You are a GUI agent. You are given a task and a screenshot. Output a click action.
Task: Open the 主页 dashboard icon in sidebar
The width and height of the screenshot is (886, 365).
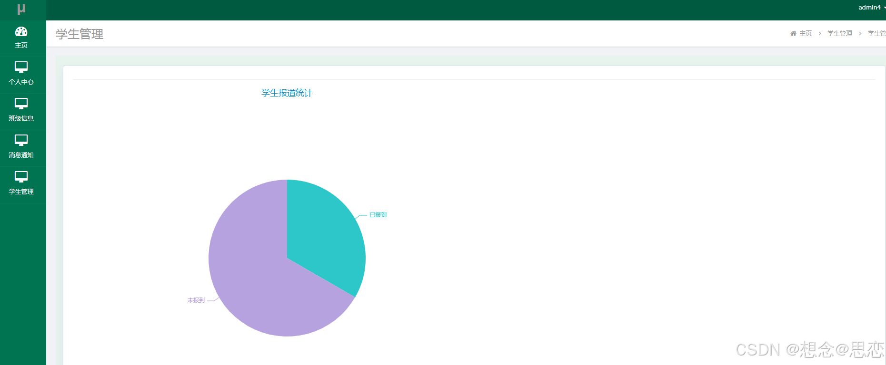point(21,32)
